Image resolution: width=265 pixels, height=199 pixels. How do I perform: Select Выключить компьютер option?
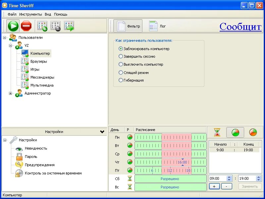coord(141,64)
